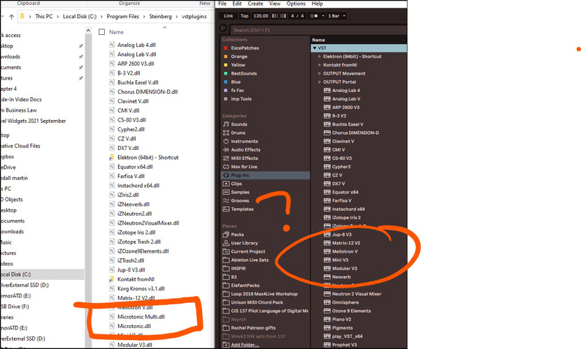581x349 pixels.
Task: Click the Analog Lab 4.dll file icon
Action: click(112, 45)
